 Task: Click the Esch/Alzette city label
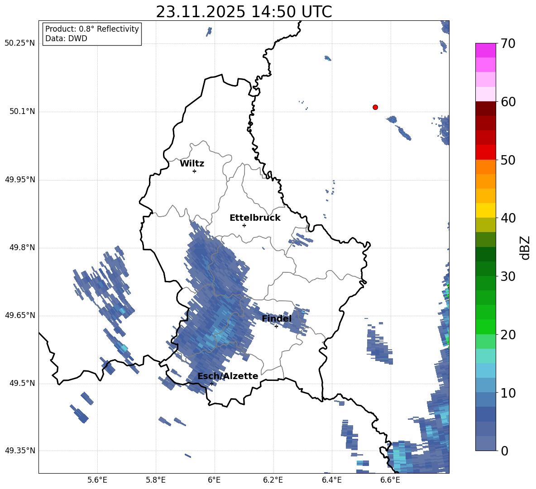tap(228, 376)
